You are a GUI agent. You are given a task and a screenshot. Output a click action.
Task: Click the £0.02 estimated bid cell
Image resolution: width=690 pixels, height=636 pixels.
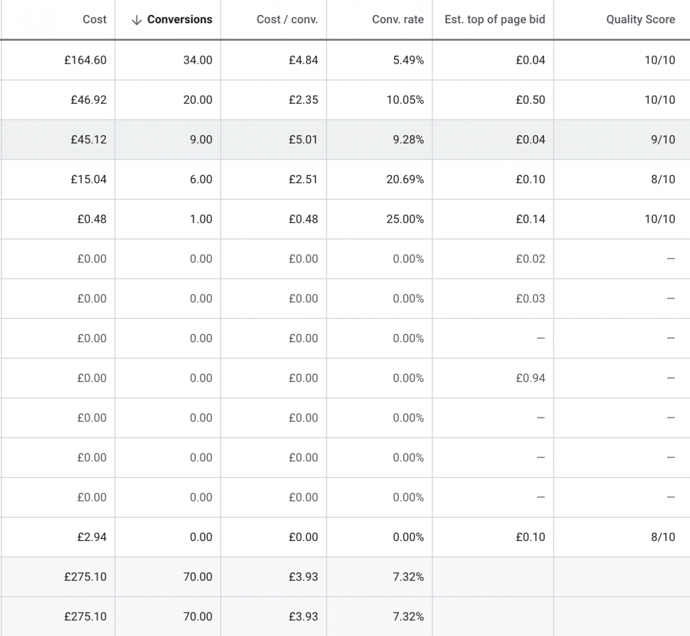click(x=530, y=259)
